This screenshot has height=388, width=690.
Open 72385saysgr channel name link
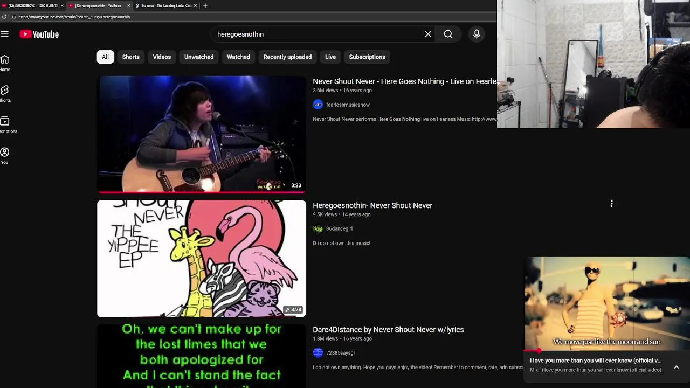pos(341,352)
